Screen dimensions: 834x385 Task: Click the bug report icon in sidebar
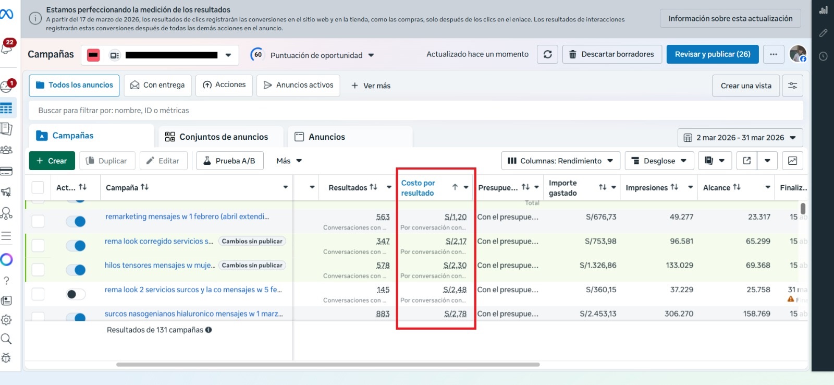(x=6, y=358)
